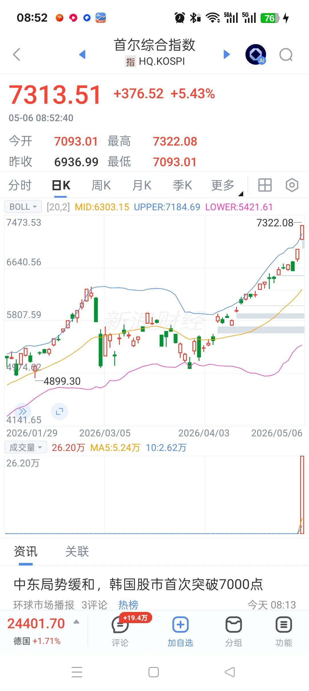
Task: Open the chart grid layout icon
Action: click(x=265, y=185)
